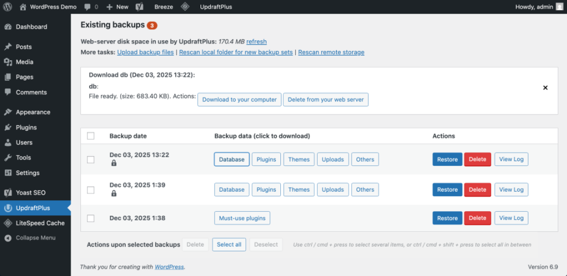Viewport: 567px width, 276px height.
Task: Click the Users person icon
Action: click(x=8, y=143)
